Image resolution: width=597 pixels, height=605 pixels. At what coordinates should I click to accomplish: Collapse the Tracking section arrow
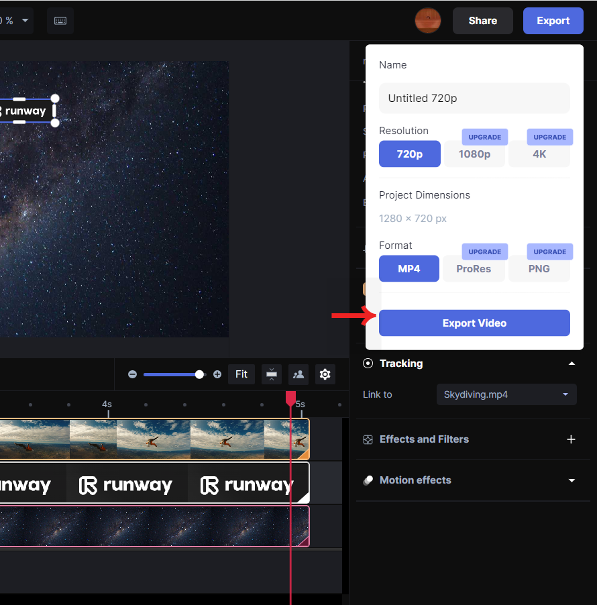click(572, 364)
